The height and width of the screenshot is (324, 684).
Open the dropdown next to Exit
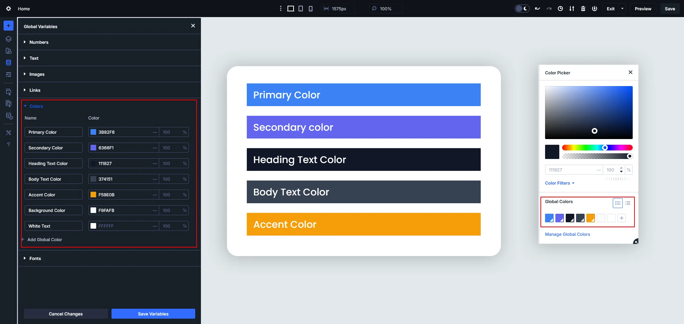click(622, 8)
